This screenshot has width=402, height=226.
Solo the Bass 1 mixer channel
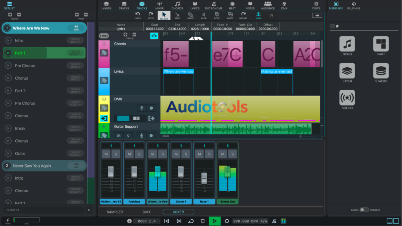[x=209, y=154]
